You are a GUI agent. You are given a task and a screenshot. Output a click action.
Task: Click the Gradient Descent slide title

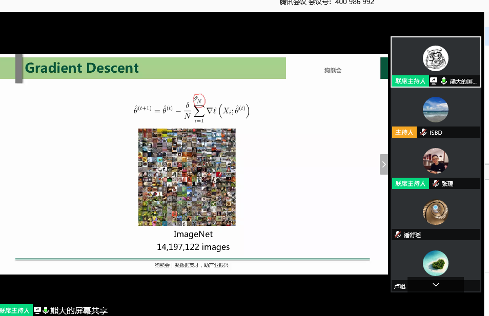click(x=82, y=68)
